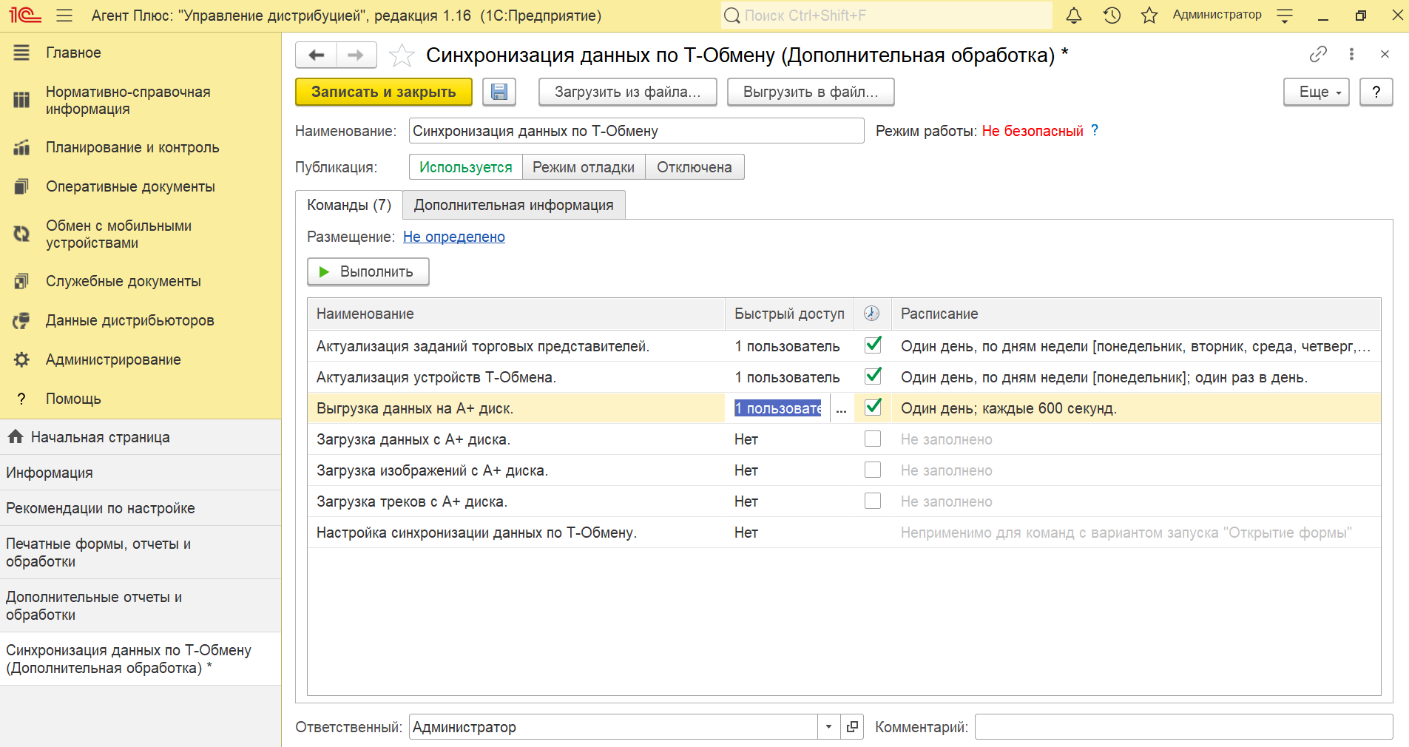Click the Быстрый доступ column header
Viewport: 1409px width, 747px height.
click(x=789, y=314)
